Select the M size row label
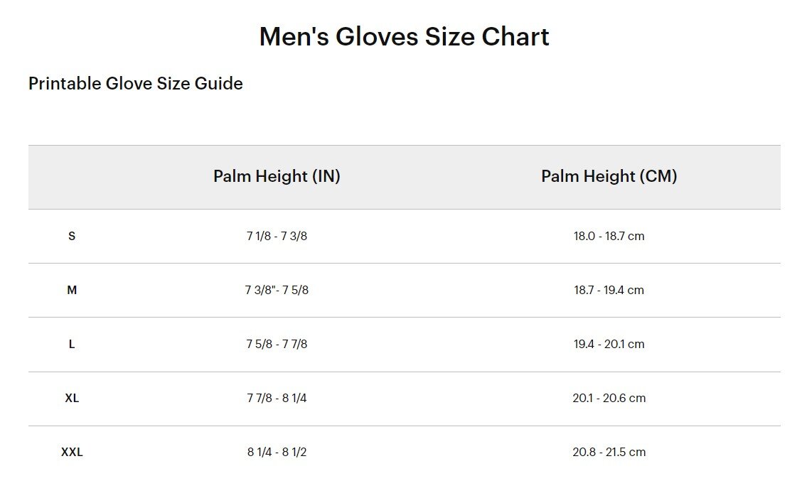This screenshot has height=498, width=807. click(x=72, y=290)
